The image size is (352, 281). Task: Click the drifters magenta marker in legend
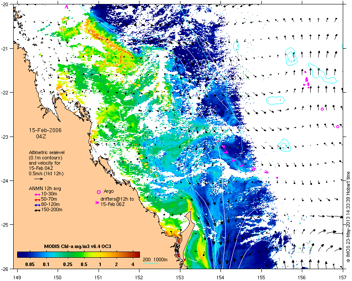click(x=97, y=202)
